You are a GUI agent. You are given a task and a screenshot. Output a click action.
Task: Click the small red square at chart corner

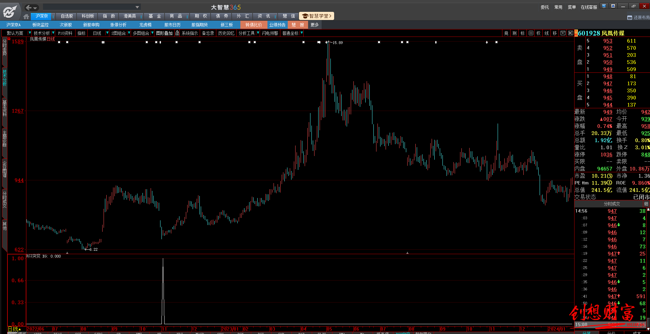pos(9,39)
